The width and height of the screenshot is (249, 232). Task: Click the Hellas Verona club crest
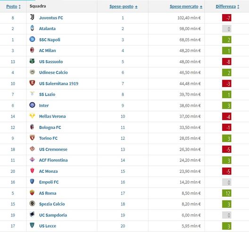(x=32, y=116)
